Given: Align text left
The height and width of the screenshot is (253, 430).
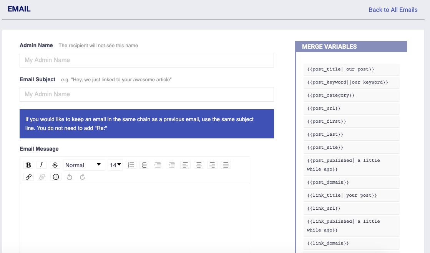Looking at the screenshot, I should [x=185, y=165].
